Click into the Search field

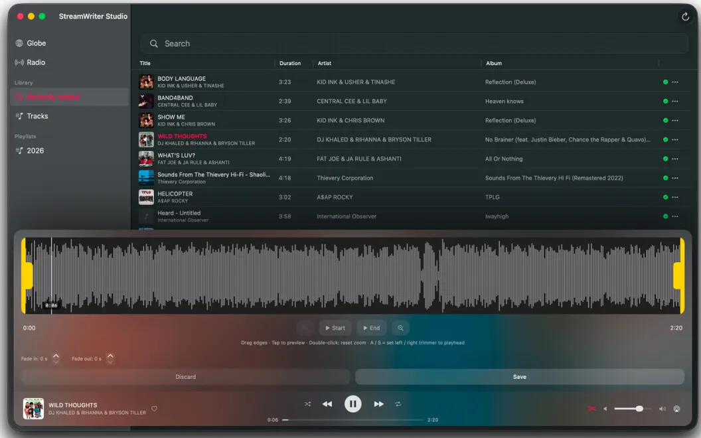(x=414, y=43)
